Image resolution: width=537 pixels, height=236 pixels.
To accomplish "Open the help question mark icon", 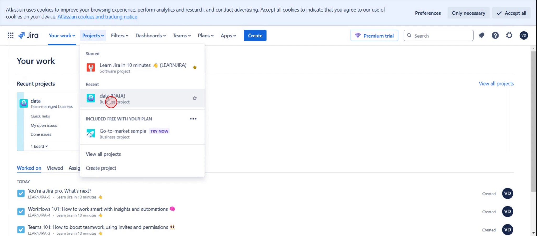I will 495,35.
